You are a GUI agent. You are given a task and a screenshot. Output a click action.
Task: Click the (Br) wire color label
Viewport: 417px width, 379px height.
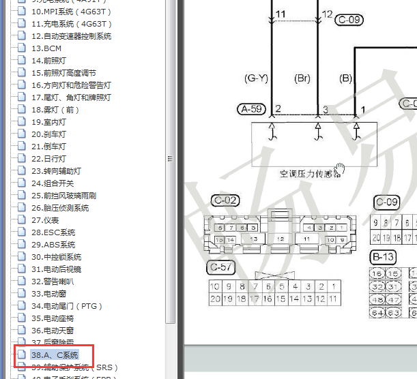(x=302, y=78)
